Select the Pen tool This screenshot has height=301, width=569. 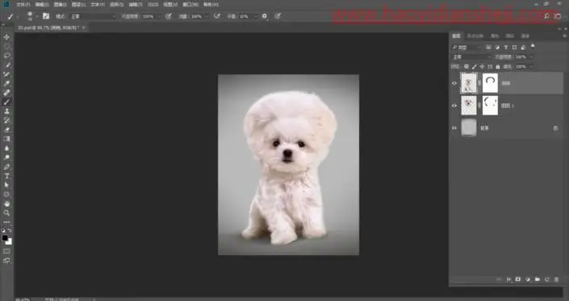click(6, 167)
